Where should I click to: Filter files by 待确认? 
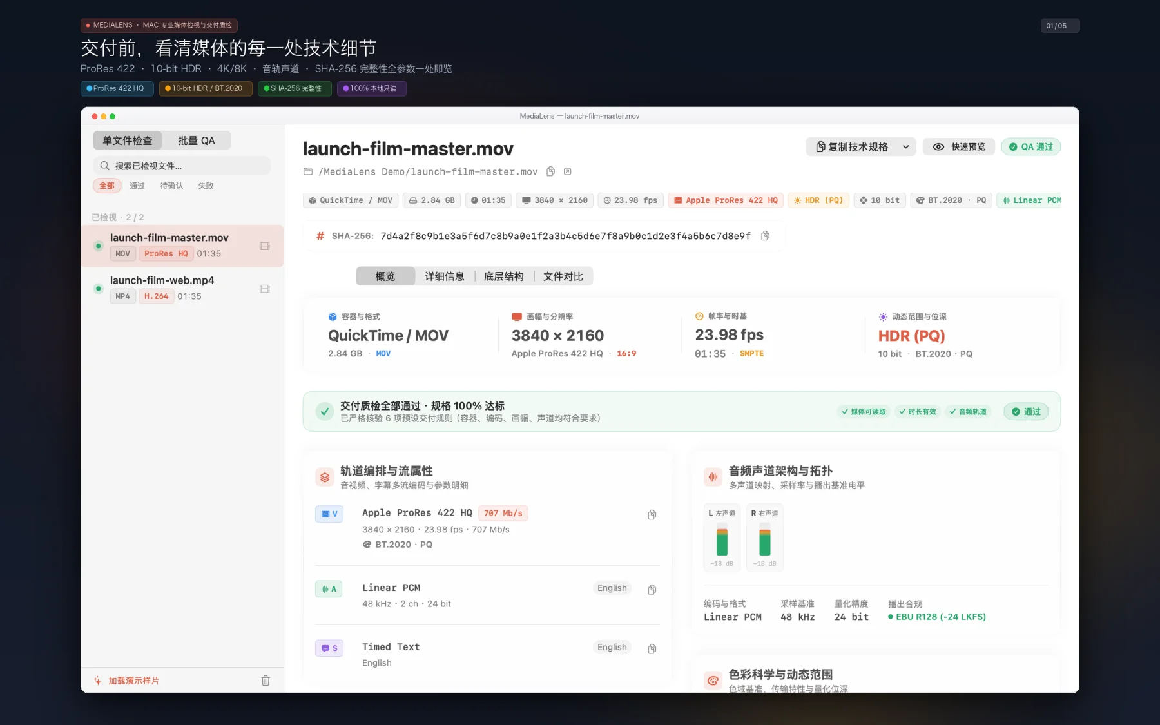pyautogui.click(x=171, y=186)
